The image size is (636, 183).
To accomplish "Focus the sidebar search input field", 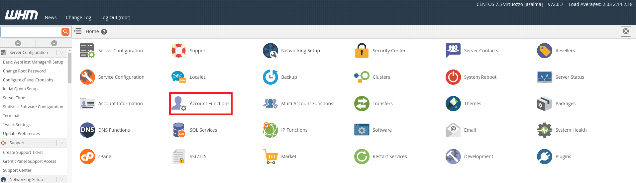I will pyautogui.click(x=31, y=32).
